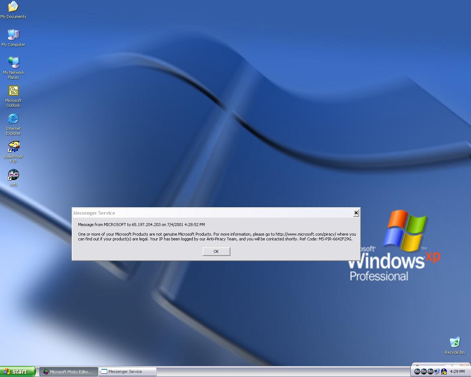Open the My Documents desktop icon
The height and width of the screenshot is (377, 471).
pos(13,10)
